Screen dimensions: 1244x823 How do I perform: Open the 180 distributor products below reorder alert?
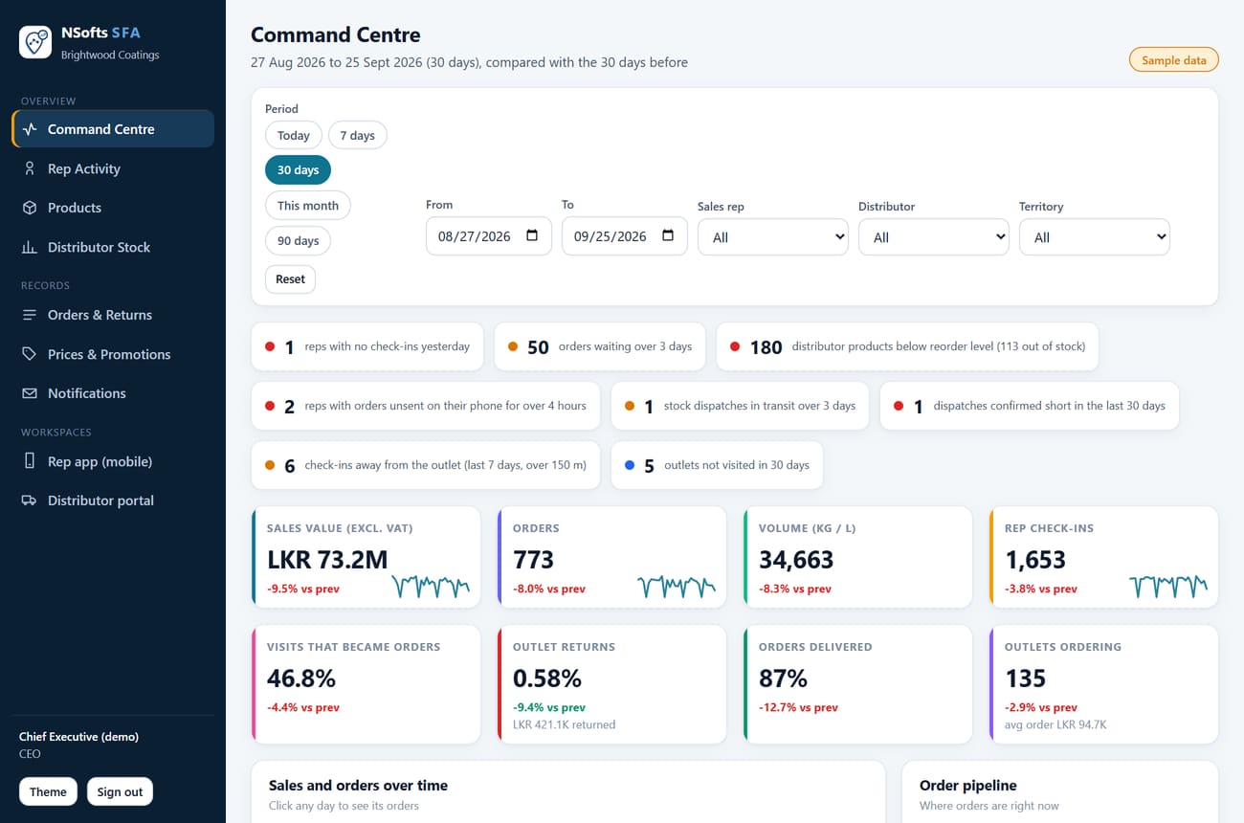click(x=907, y=346)
